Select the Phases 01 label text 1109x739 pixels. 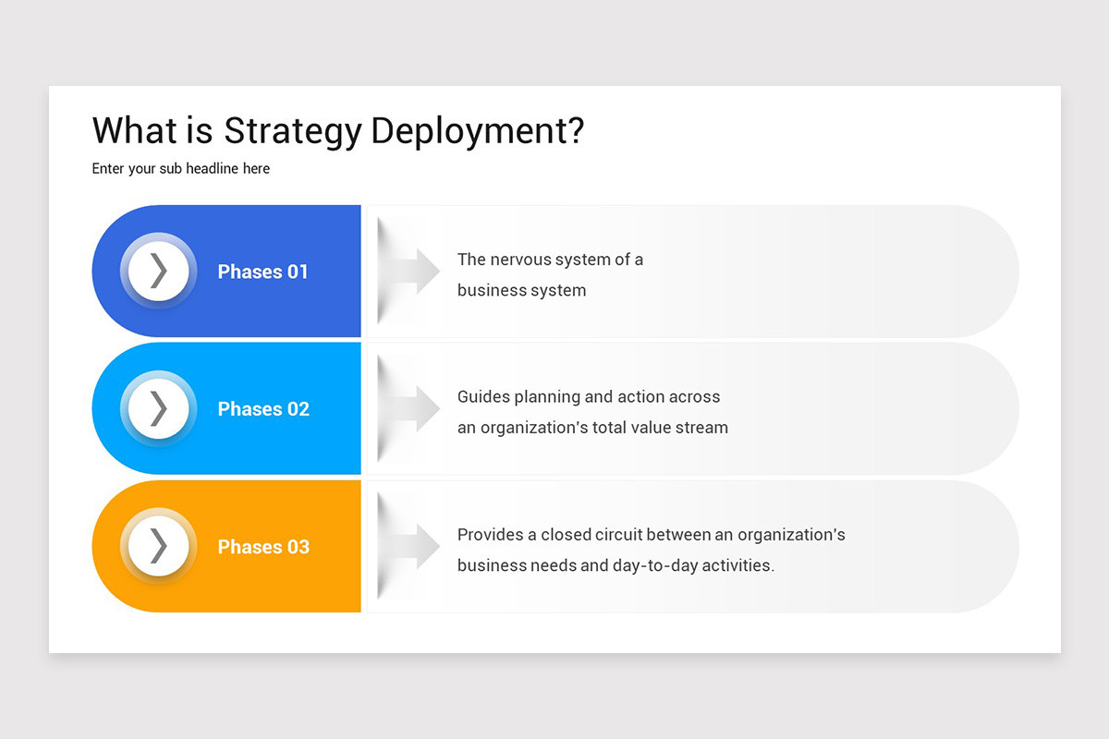tap(263, 272)
